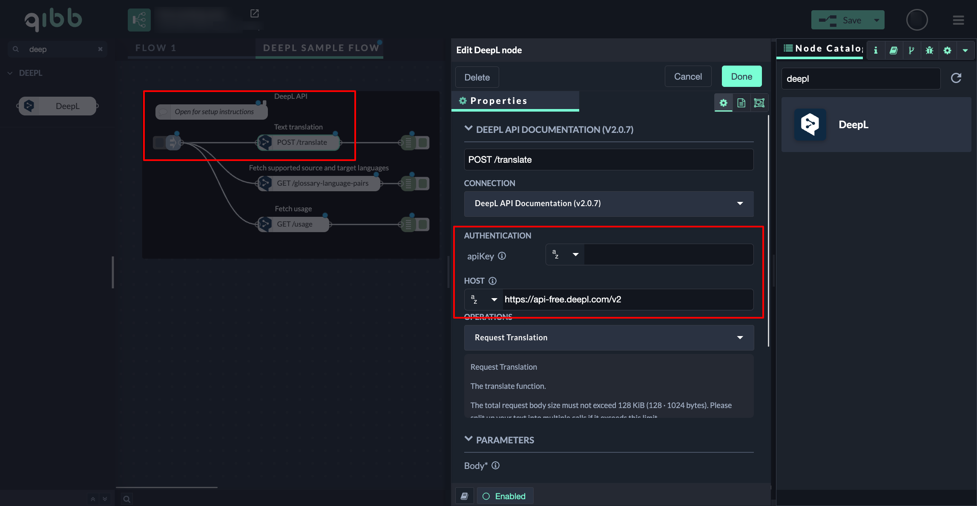The width and height of the screenshot is (977, 506).
Task: Open the debug messages bug icon
Action: [x=929, y=50]
